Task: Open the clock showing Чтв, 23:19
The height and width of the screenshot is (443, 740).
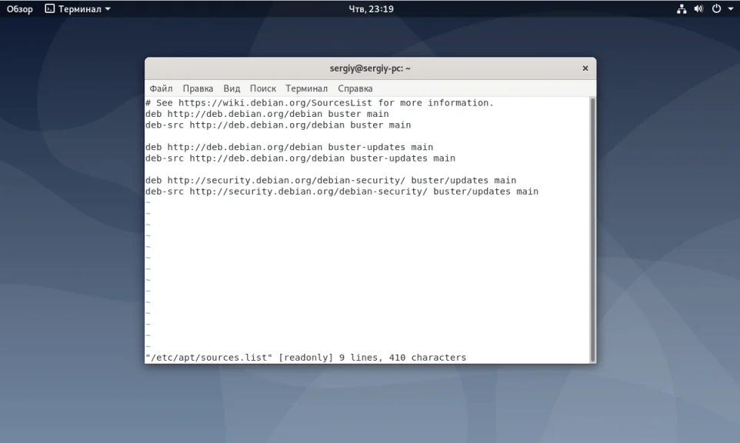Action: pyautogui.click(x=371, y=9)
